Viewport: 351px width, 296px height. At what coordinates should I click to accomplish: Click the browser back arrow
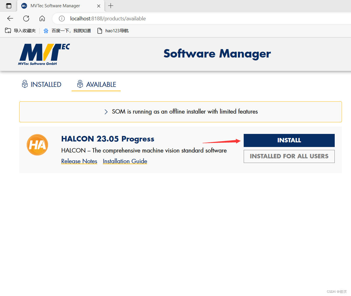pyautogui.click(x=10, y=19)
